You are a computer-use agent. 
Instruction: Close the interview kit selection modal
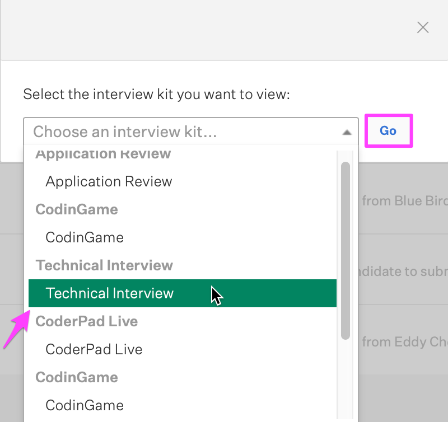(x=422, y=27)
